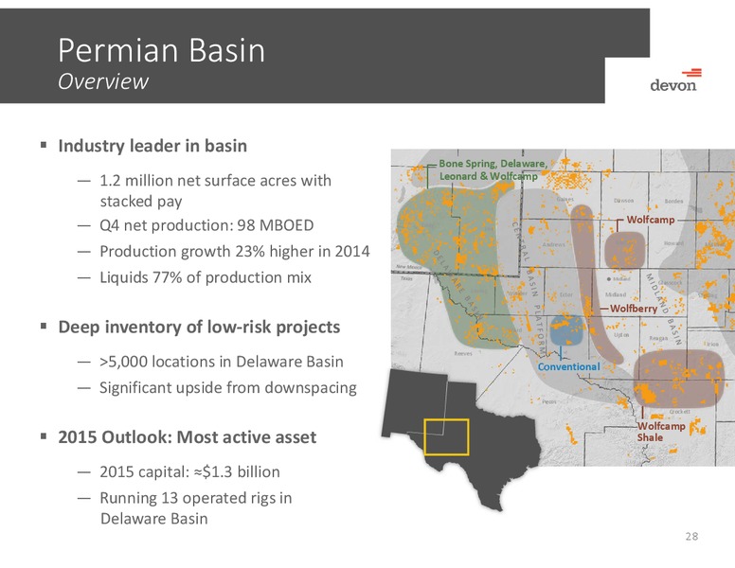The width and height of the screenshot is (735, 568).
Task: Click 'Deep inventory of low-risk projects' heading
Action: point(199,328)
